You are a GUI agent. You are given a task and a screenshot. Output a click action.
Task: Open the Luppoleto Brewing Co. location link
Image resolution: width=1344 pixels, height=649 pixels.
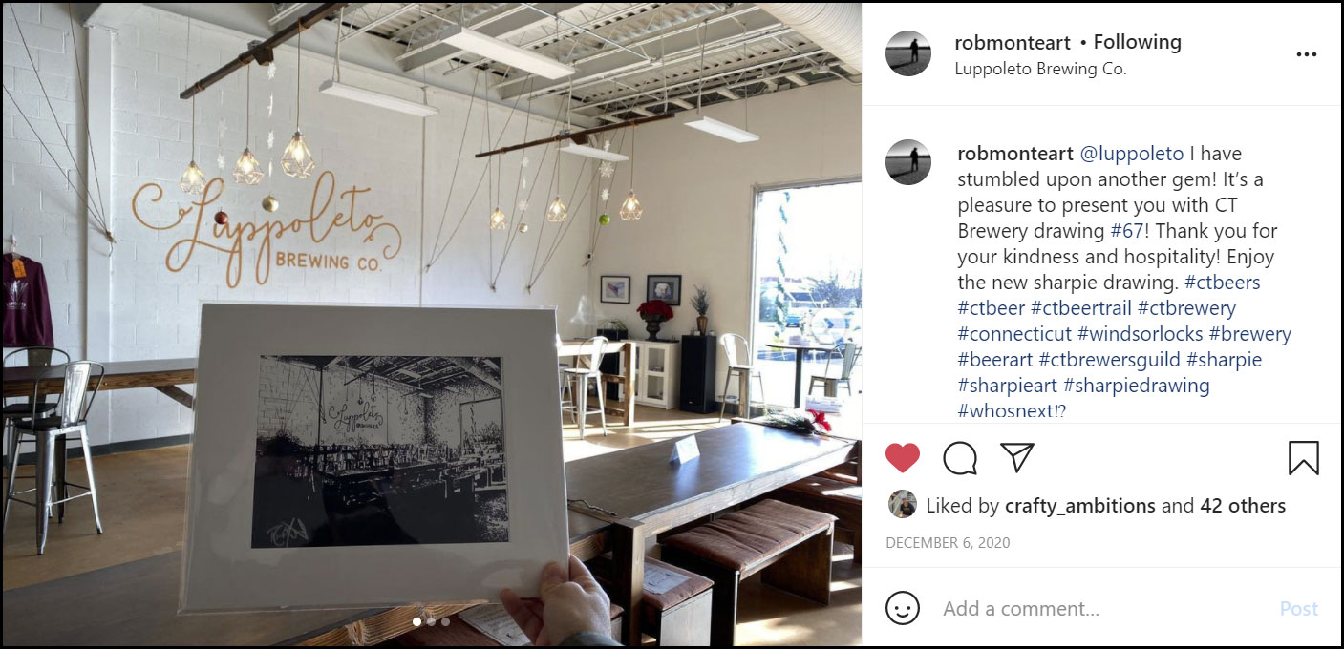[1040, 69]
